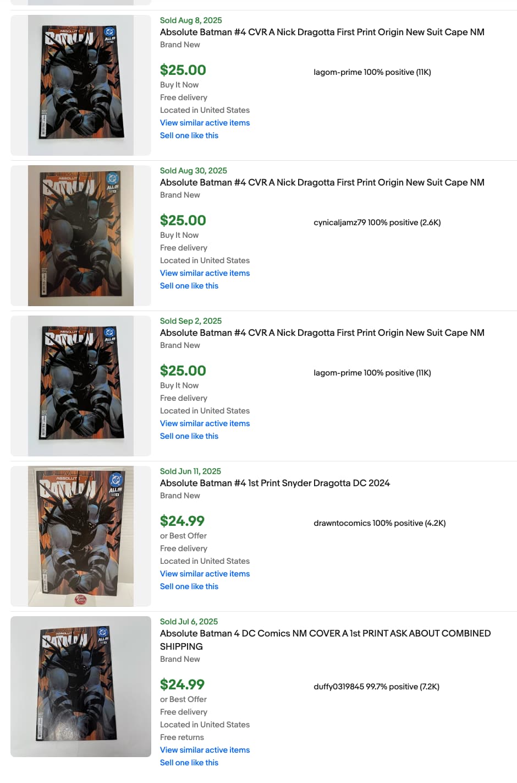View similar active items for Aug 8 listing
517x783 pixels.
tap(205, 123)
